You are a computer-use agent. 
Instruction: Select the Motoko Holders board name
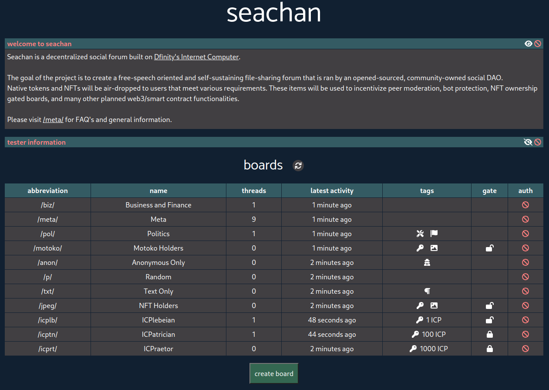(158, 248)
